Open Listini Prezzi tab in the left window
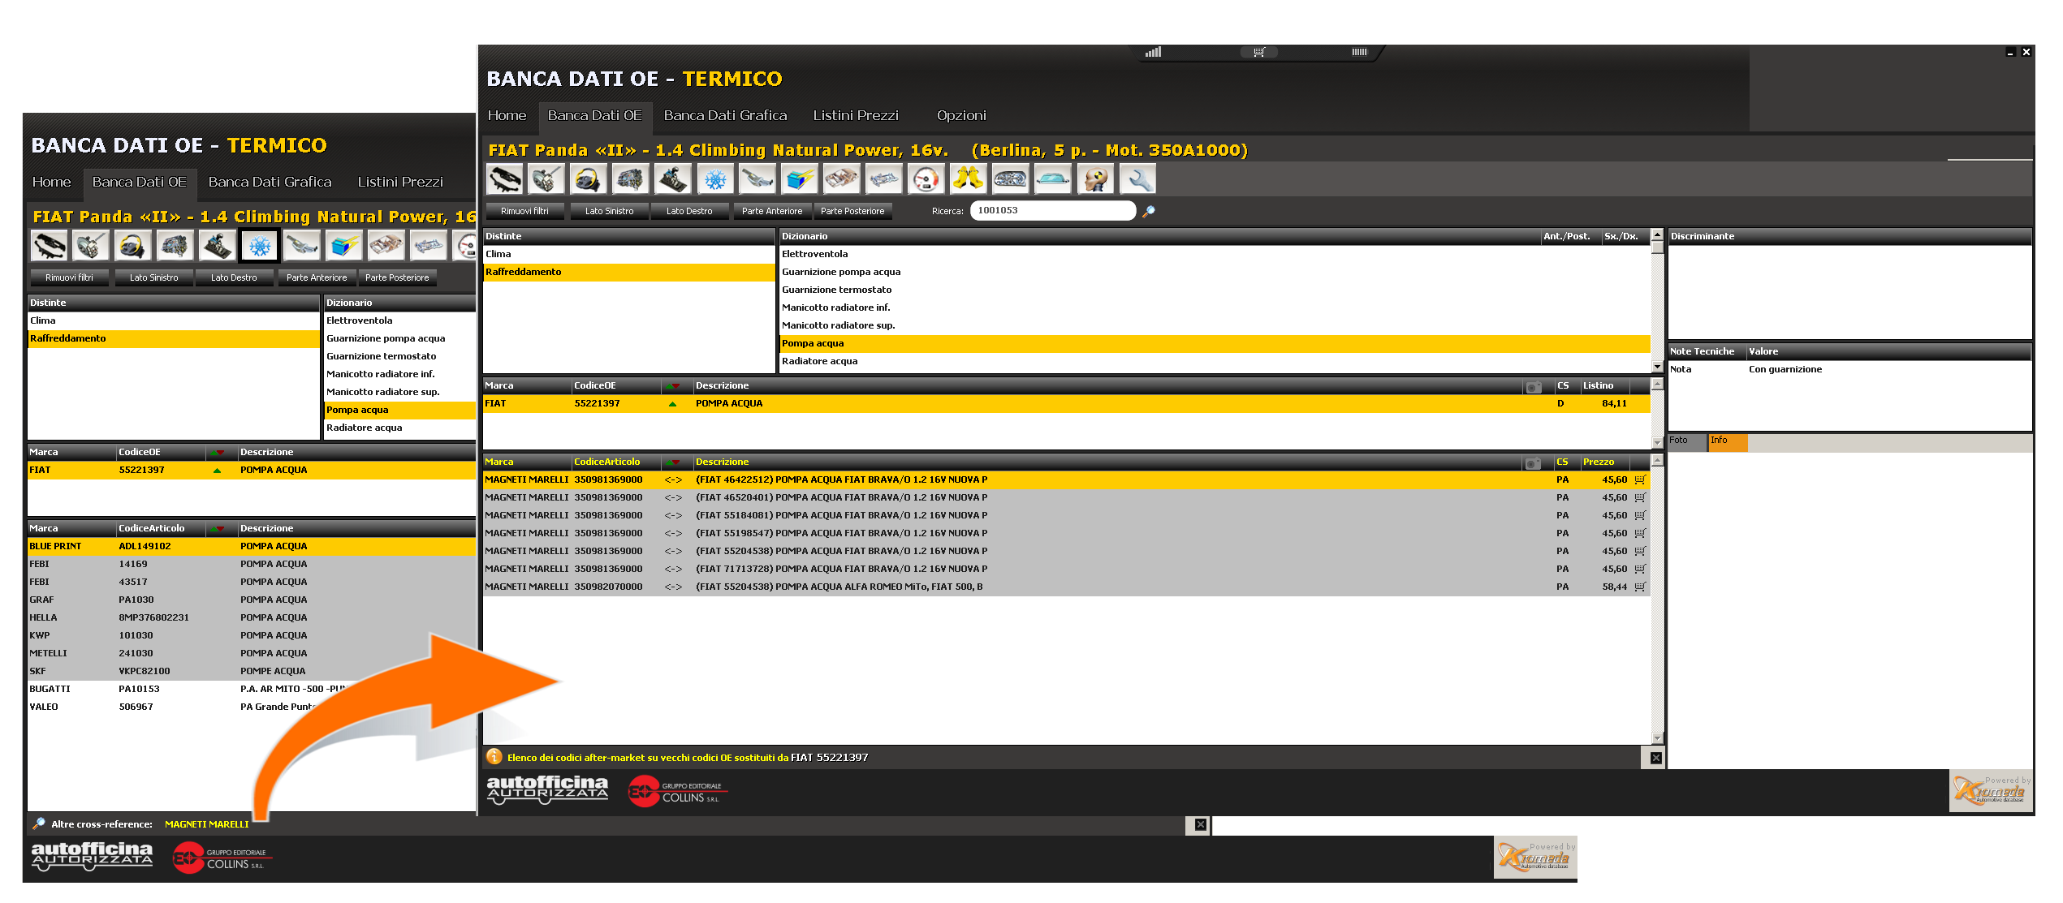 pyautogui.click(x=400, y=182)
